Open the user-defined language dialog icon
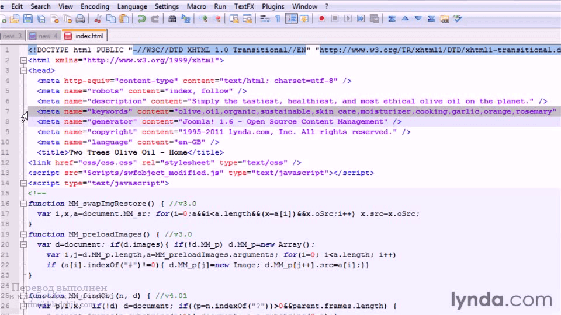 [x=304, y=19]
